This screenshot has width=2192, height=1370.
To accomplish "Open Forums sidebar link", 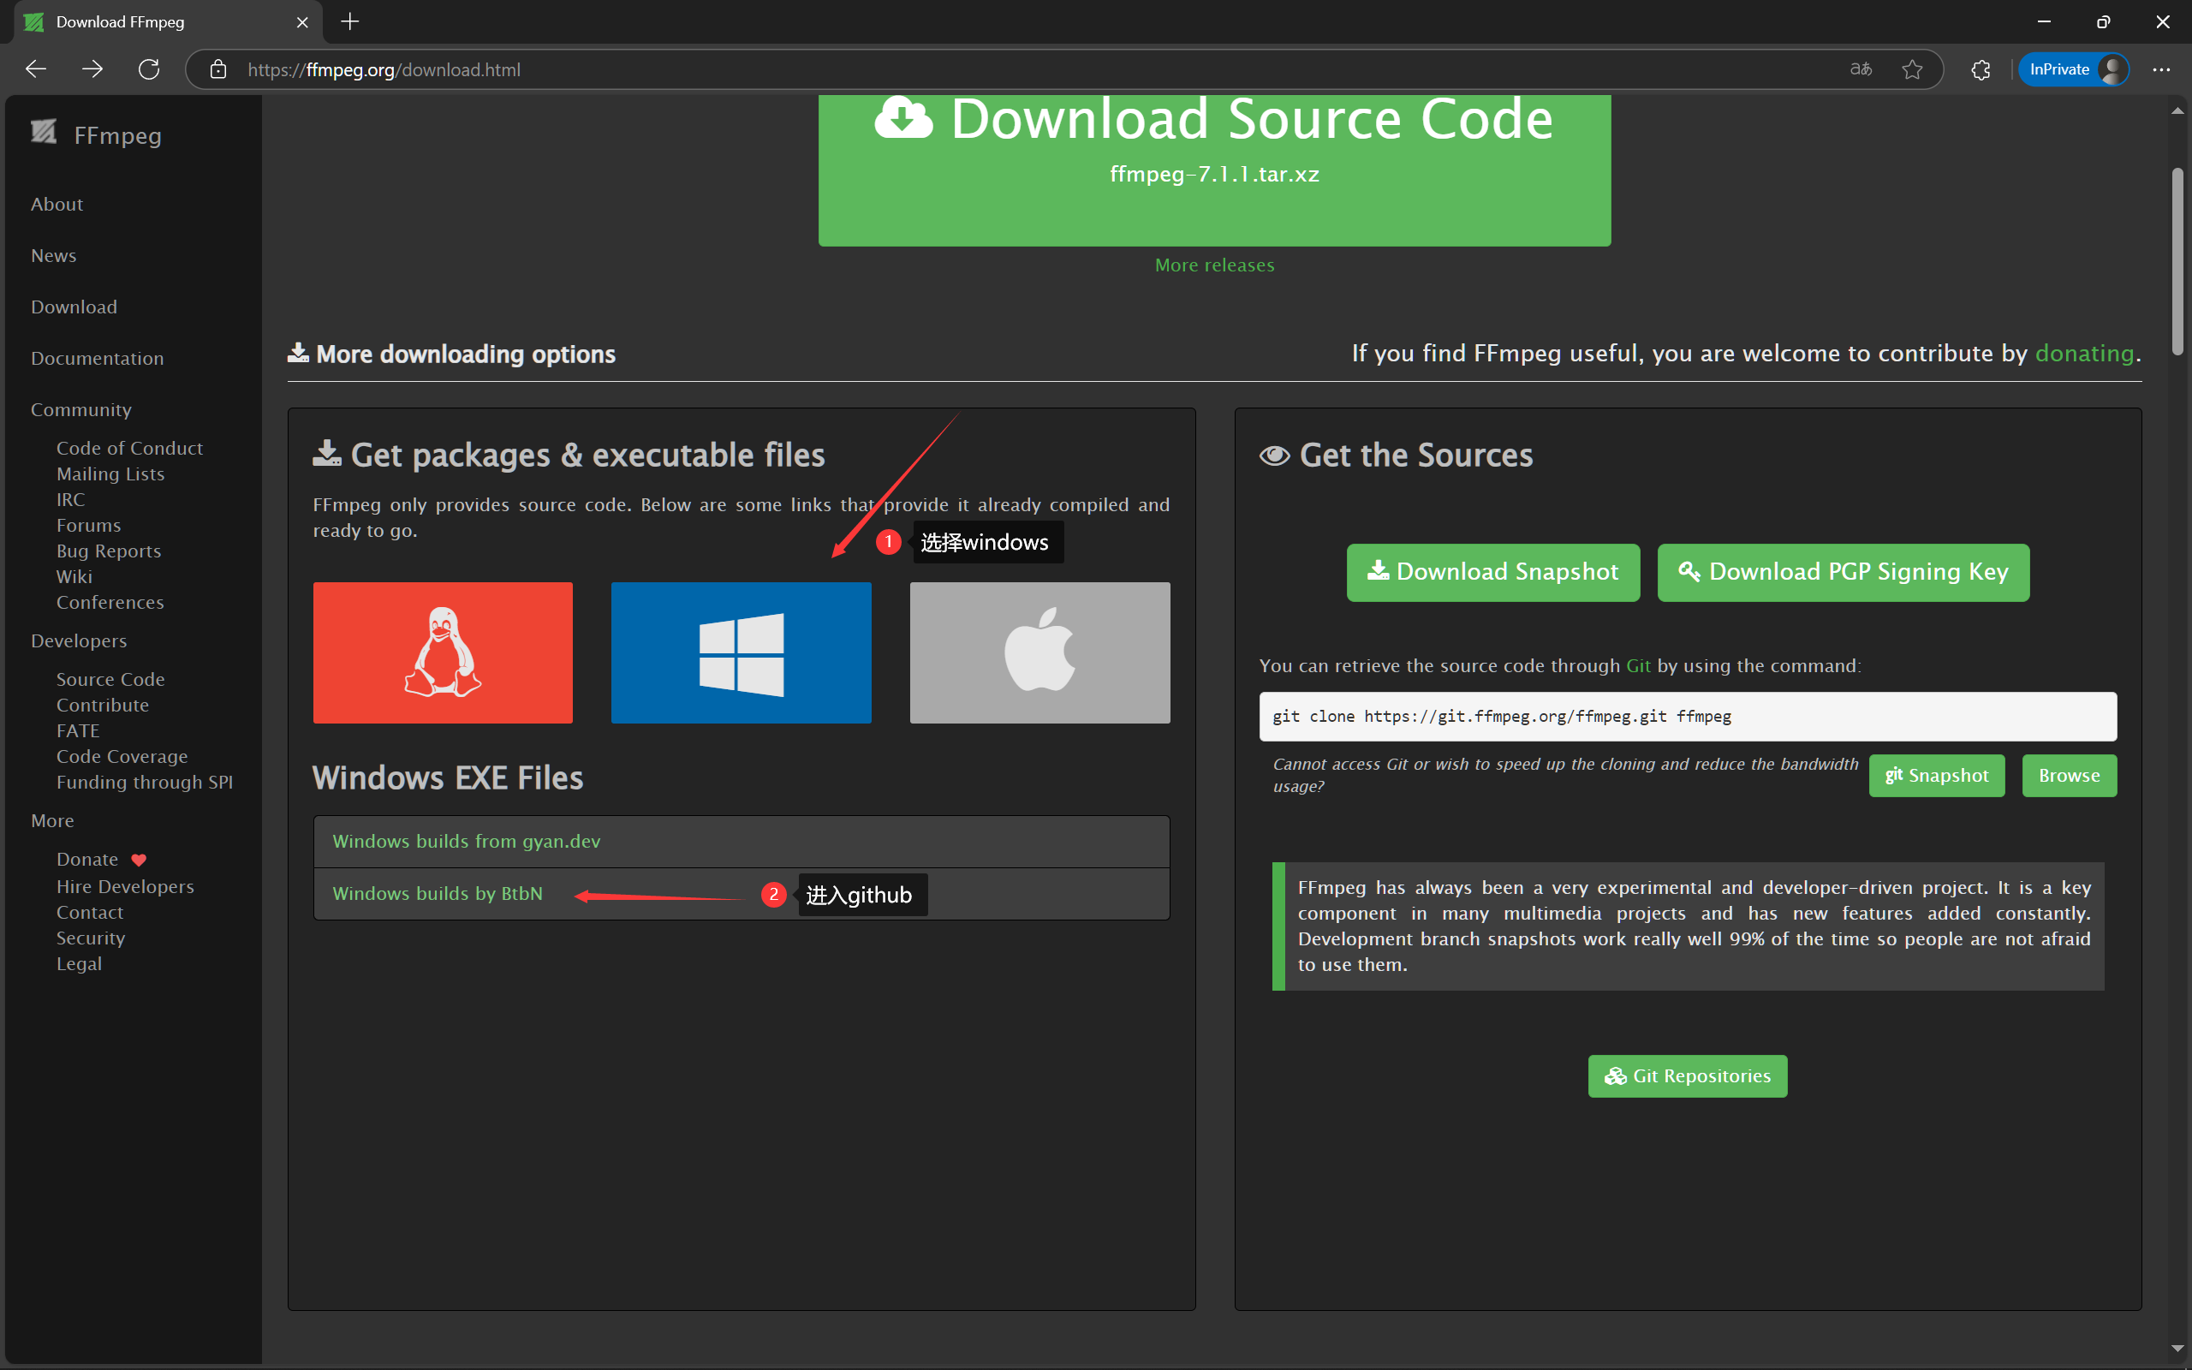I will [x=89, y=526].
